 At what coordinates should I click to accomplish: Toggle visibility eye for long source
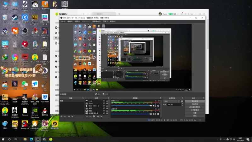(104, 101)
